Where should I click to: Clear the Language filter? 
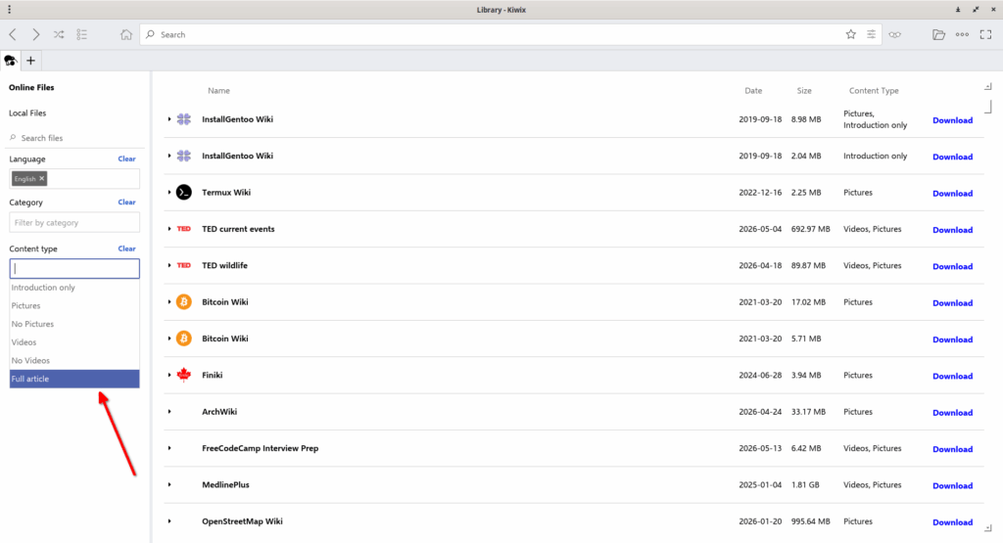pos(126,158)
